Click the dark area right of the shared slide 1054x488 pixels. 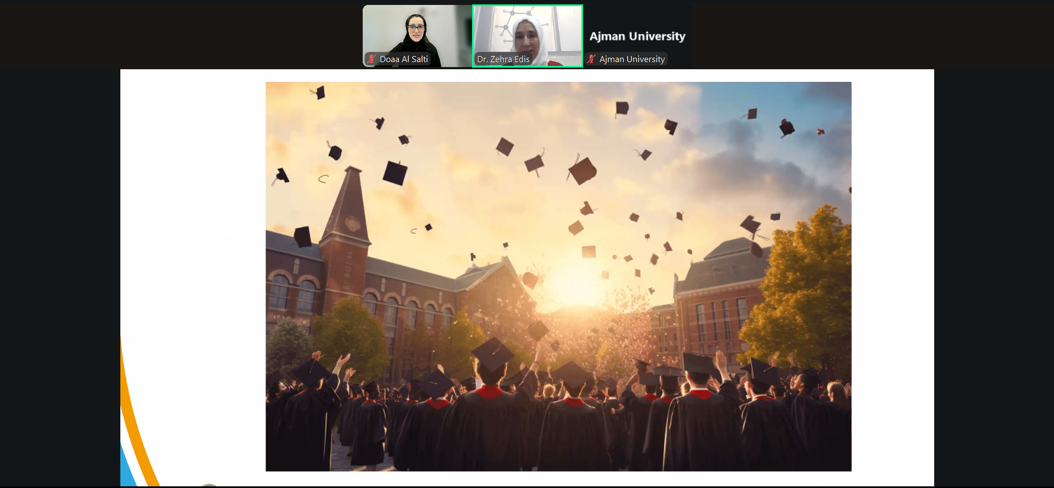pos(994,275)
